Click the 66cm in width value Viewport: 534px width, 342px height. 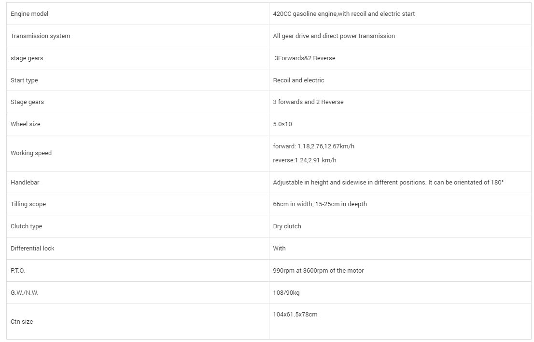(x=320, y=204)
